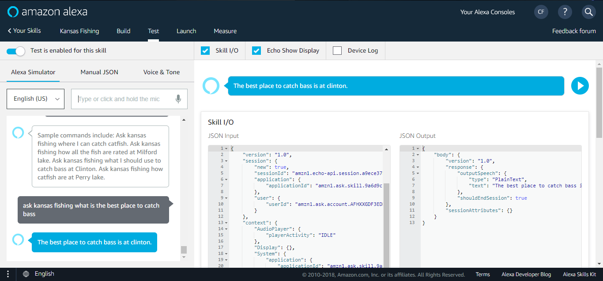
Task: Click the sample commands response bubble
Action: click(x=100, y=156)
